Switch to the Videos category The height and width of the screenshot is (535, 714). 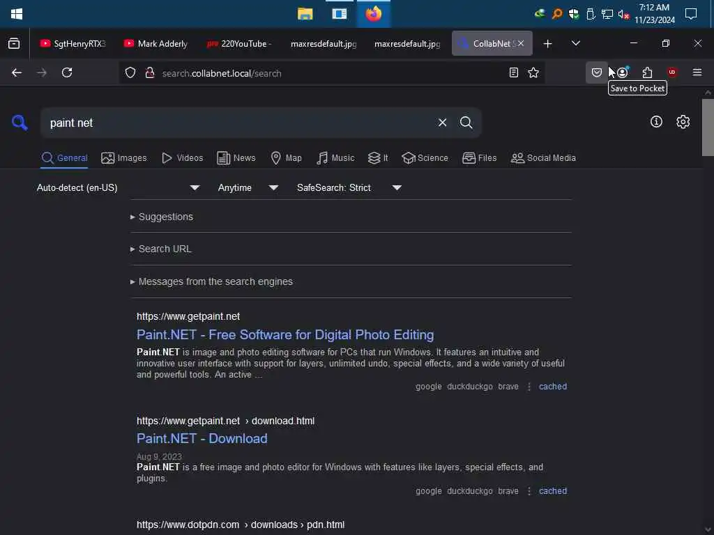(182, 158)
